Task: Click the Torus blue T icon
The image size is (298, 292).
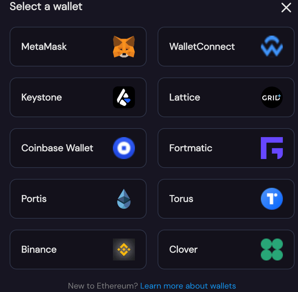Action: point(272,199)
